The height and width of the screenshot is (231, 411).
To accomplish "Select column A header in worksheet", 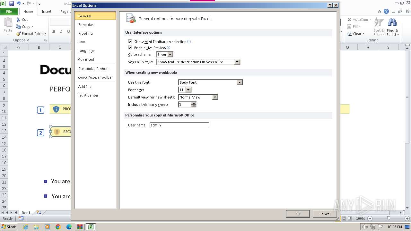I will point(18,47).
